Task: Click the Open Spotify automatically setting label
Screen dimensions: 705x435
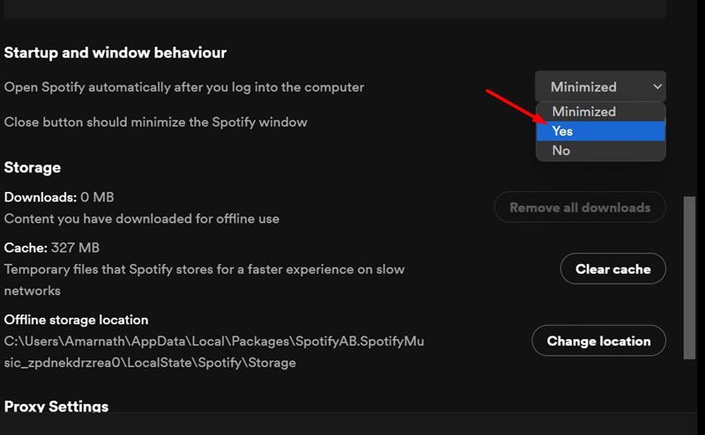Action: pyautogui.click(x=184, y=87)
